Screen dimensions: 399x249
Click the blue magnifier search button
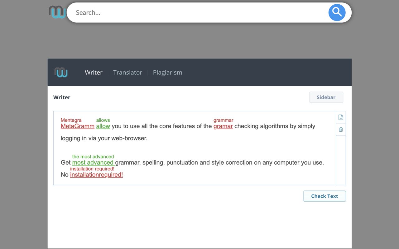pyautogui.click(x=337, y=12)
